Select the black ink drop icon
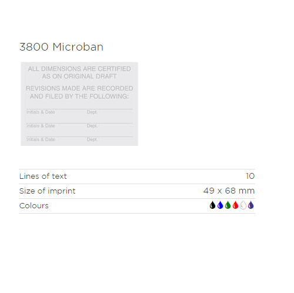The width and height of the screenshot is (294, 293). (212, 205)
